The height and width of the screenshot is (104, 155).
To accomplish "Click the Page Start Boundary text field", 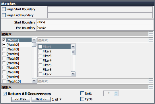I will point(100,9).
